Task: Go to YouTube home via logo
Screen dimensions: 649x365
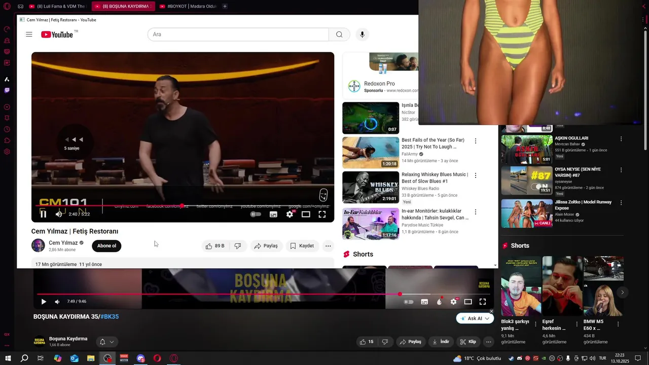Action: pos(57,34)
